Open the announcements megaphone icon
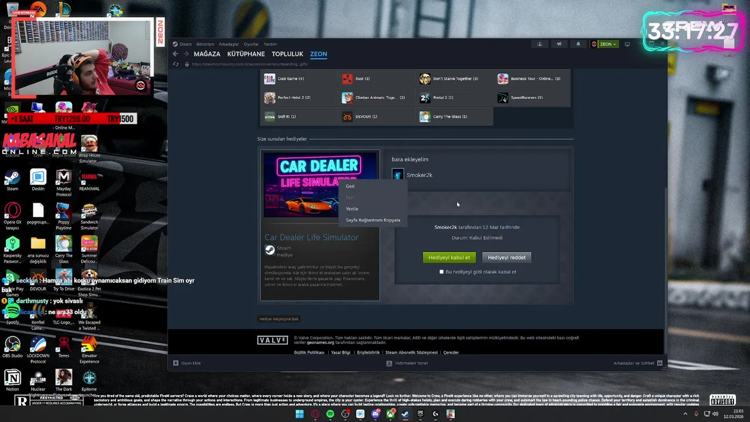The width and height of the screenshot is (750, 422). click(x=559, y=44)
